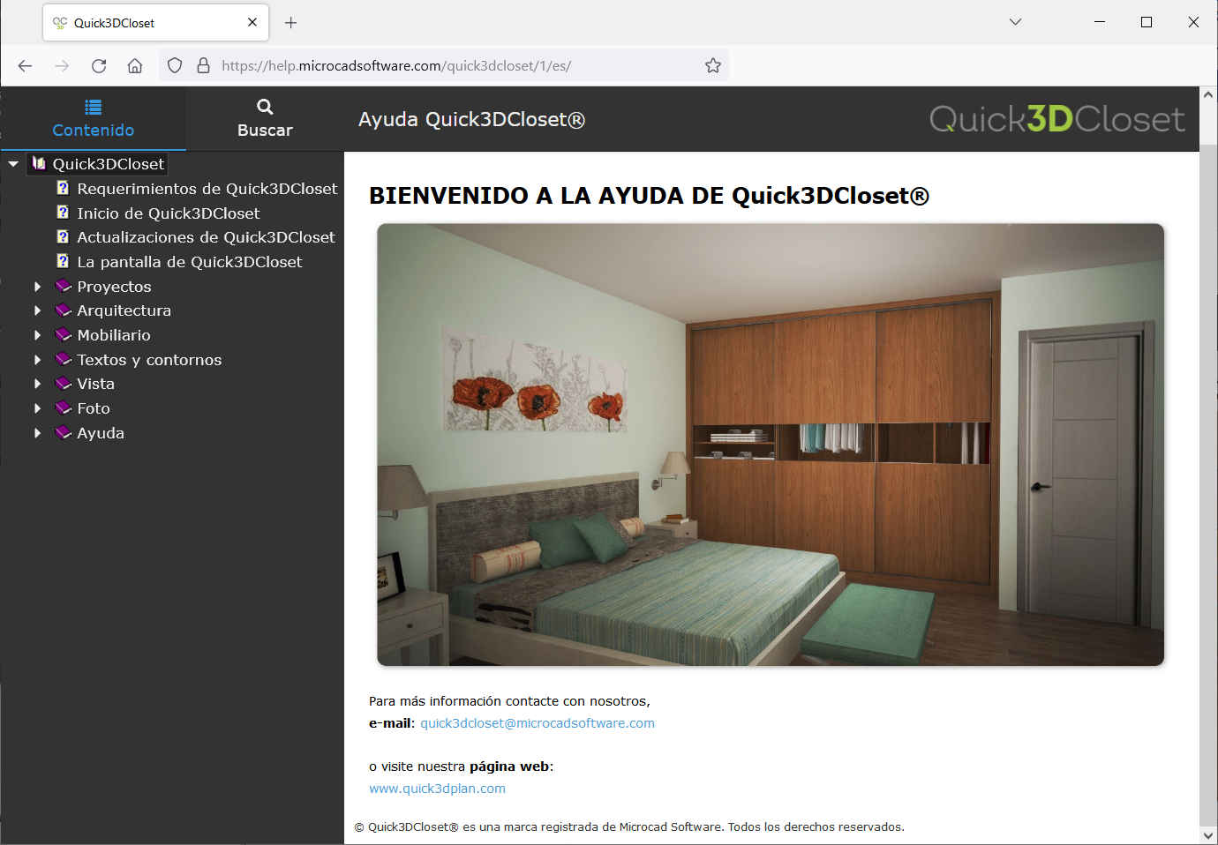The image size is (1218, 845).
Task: Click the purple book icon beside Ayuda
Action: 64,432
